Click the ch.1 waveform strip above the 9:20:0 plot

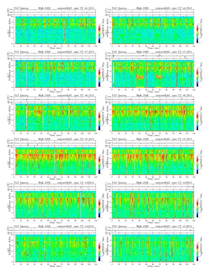point(55,143)
